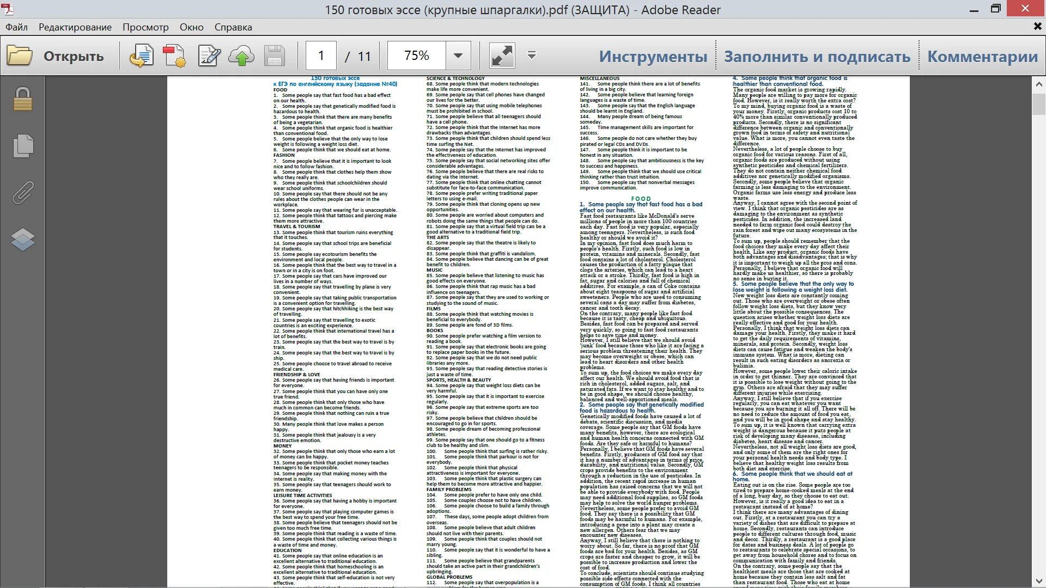Click the Adobe Reader title bar icon
Screen dimensions: 1046x588
7,9
